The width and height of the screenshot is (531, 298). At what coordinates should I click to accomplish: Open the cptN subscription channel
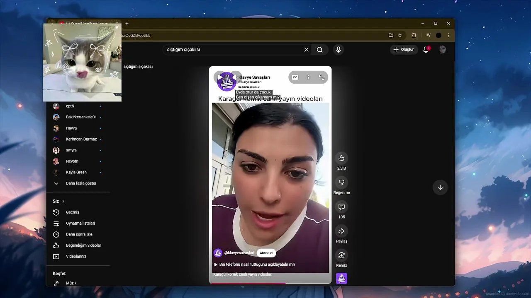[x=78, y=106]
